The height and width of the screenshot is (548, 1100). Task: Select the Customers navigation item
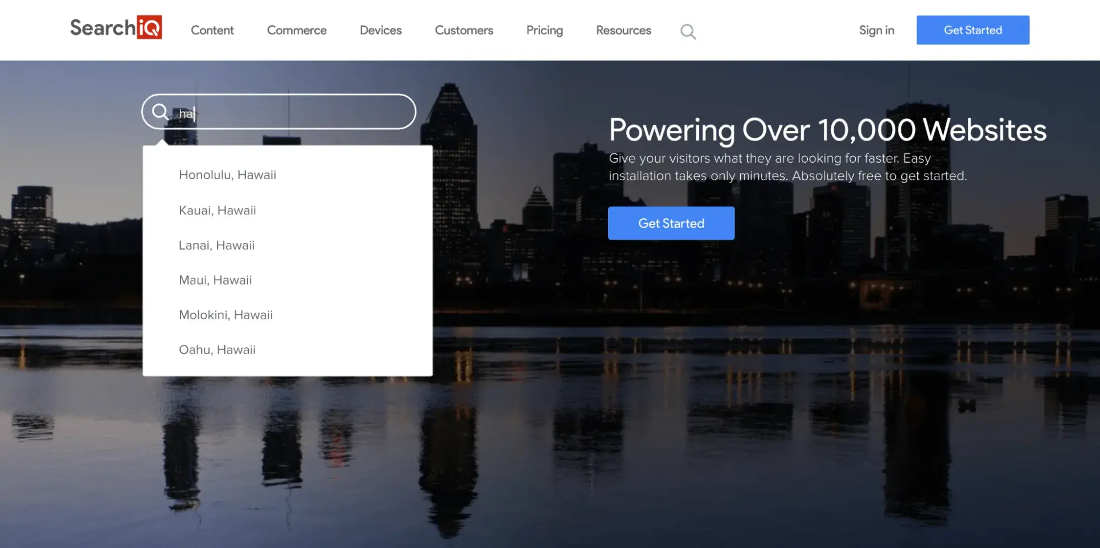[464, 30]
